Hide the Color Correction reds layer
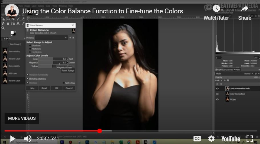Image resolution: width=260 pixels, height=144 pixels. [x=217, y=89]
